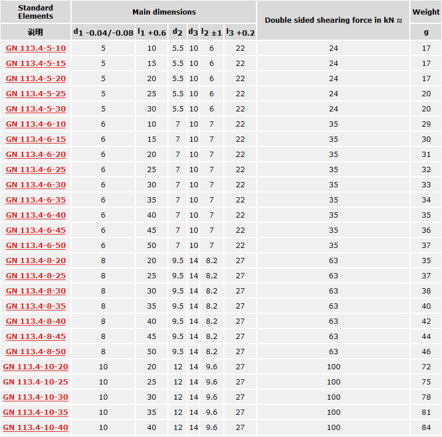This screenshot has width=442, height=437.
Task: Click the GN 113.4-5-25 link
Action: [x=36, y=93]
